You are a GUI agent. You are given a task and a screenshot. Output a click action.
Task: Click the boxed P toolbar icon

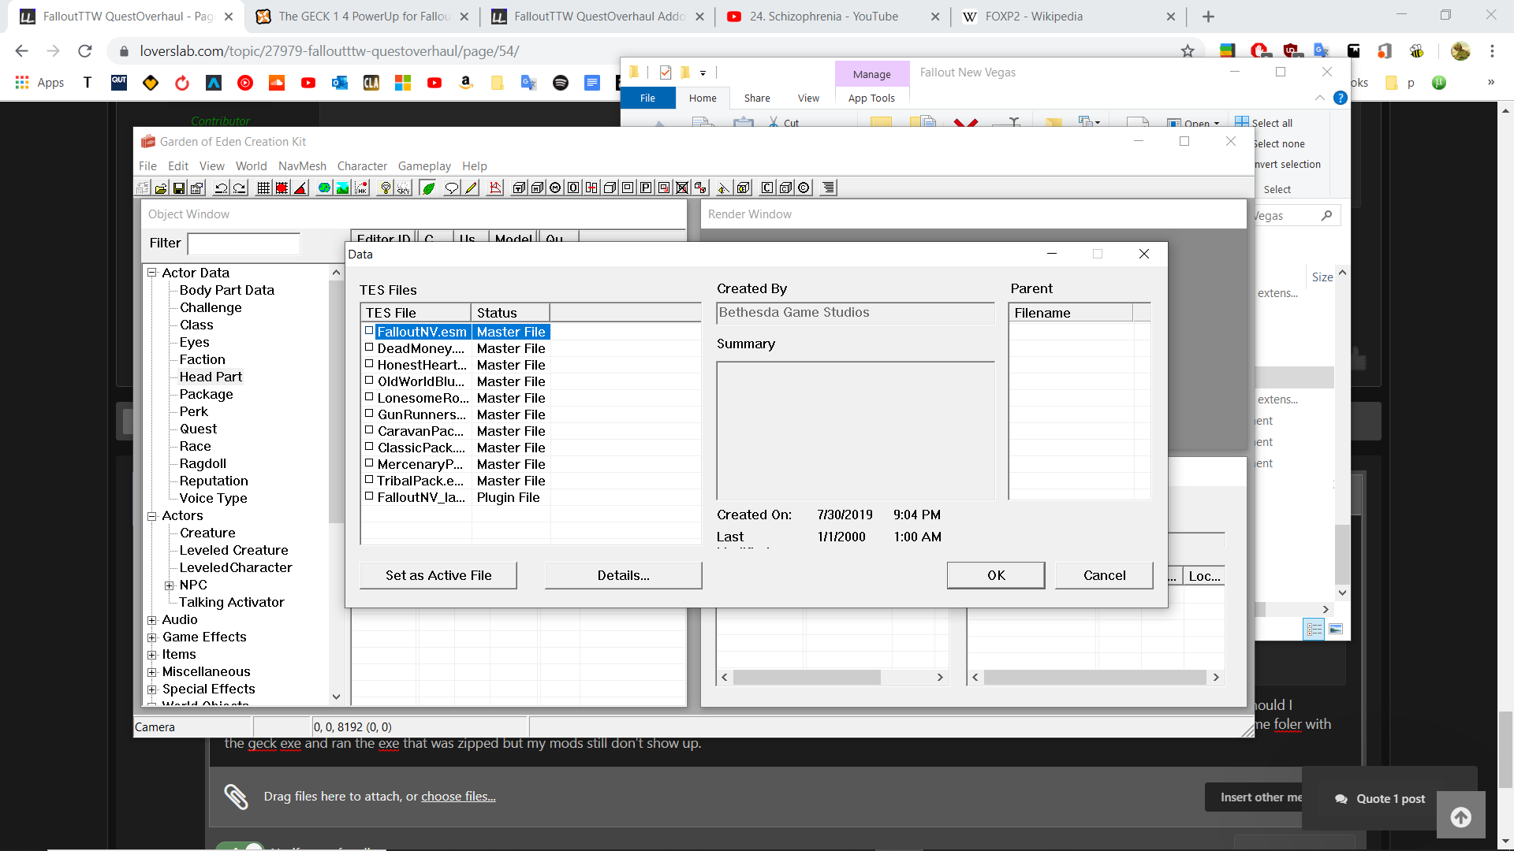(x=646, y=188)
